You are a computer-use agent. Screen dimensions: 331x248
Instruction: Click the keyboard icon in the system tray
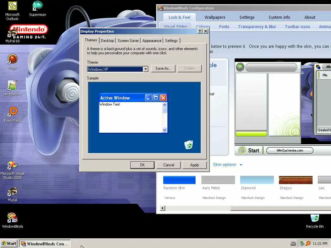(293, 244)
